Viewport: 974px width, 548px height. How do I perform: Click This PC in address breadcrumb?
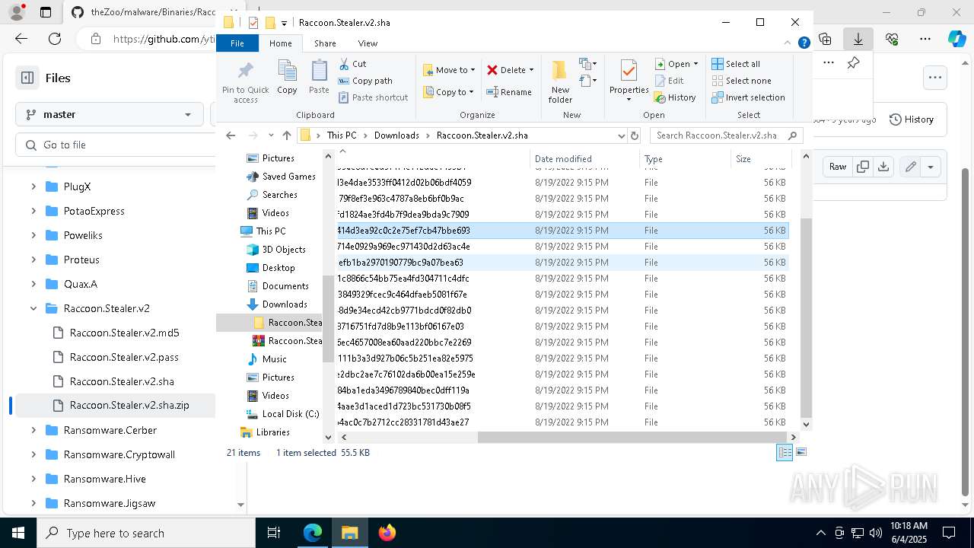click(x=342, y=135)
